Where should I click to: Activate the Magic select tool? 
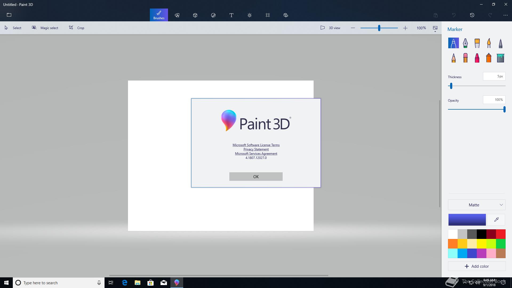(x=45, y=28)
